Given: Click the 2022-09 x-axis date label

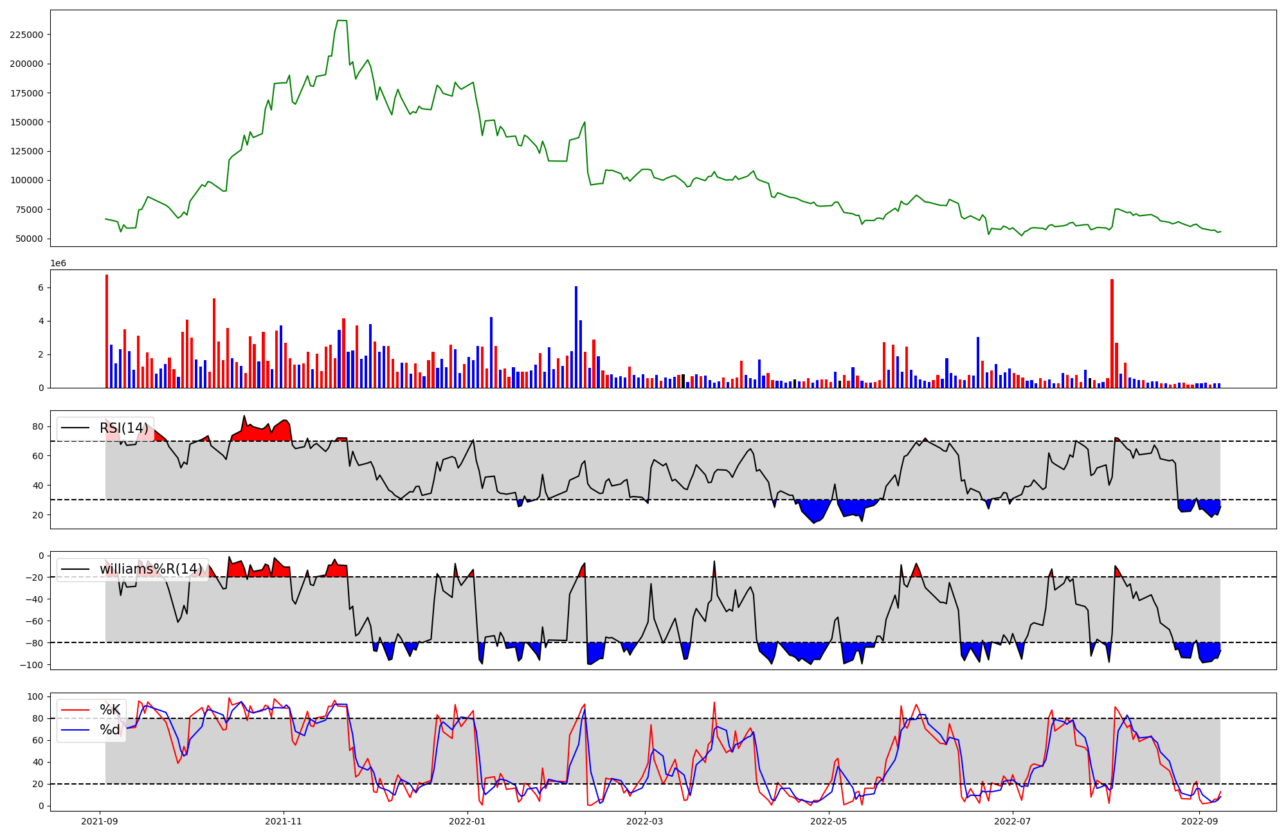Looking at the screenshot, I should pyautogui.click(x=1200, y=821).
